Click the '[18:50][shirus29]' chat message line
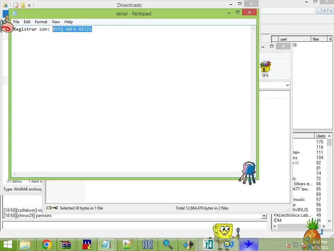The width and height of the screenshot is (334, 251). click(x=27, y=216)
